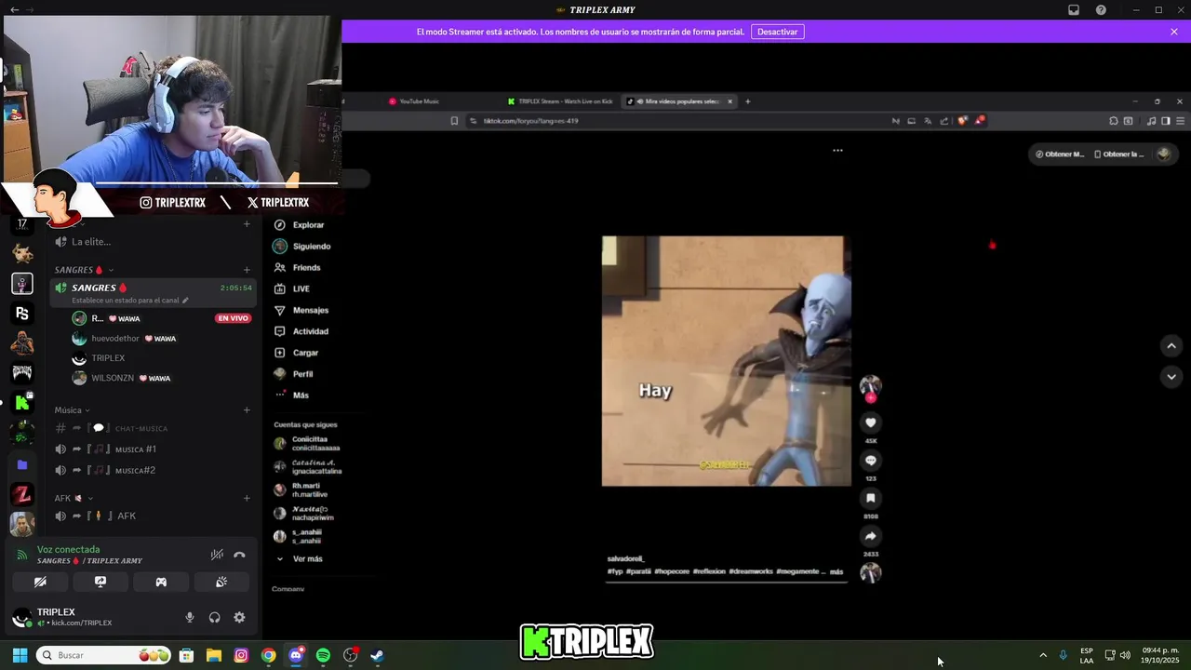Open Spotify from Windows taskbar

pos(323,655)
